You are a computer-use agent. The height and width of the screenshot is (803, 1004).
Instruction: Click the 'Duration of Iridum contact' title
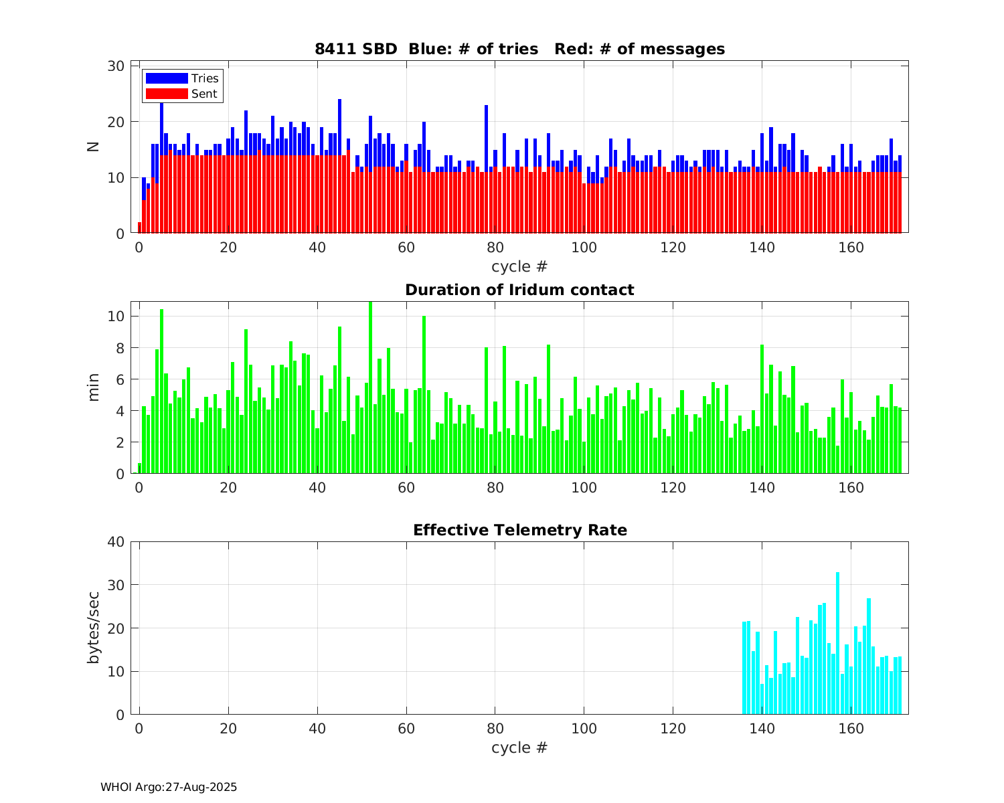coord(519,290)
